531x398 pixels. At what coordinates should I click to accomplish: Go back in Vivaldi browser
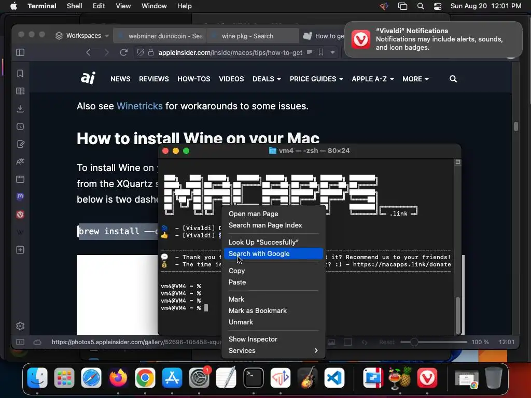[88, 52]
